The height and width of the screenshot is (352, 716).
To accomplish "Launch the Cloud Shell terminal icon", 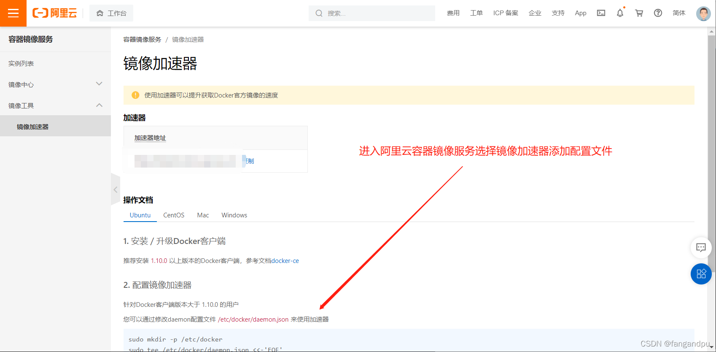I will coord(601,13).
